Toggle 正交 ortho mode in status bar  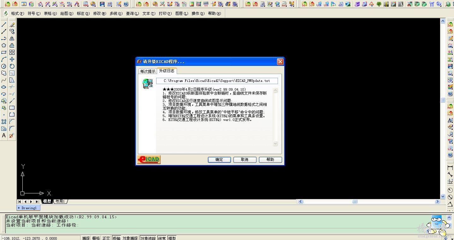click(x=106, y=238)
